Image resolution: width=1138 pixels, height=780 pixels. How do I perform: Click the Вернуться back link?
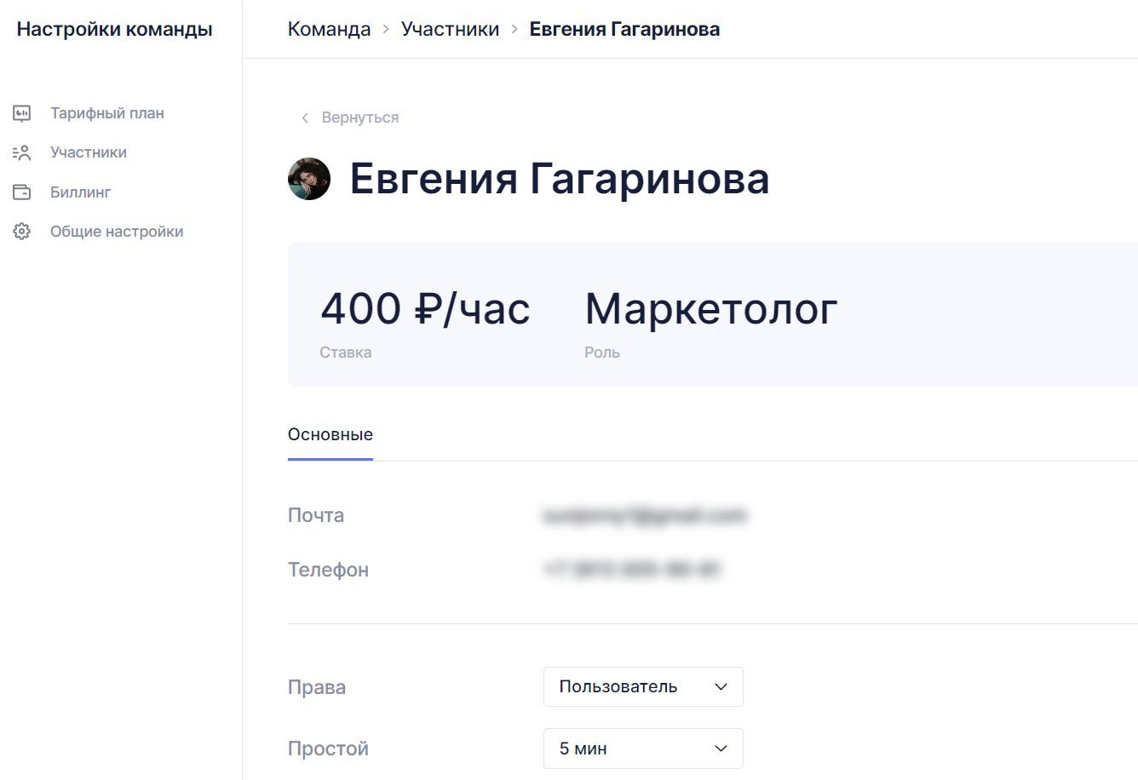360,118
